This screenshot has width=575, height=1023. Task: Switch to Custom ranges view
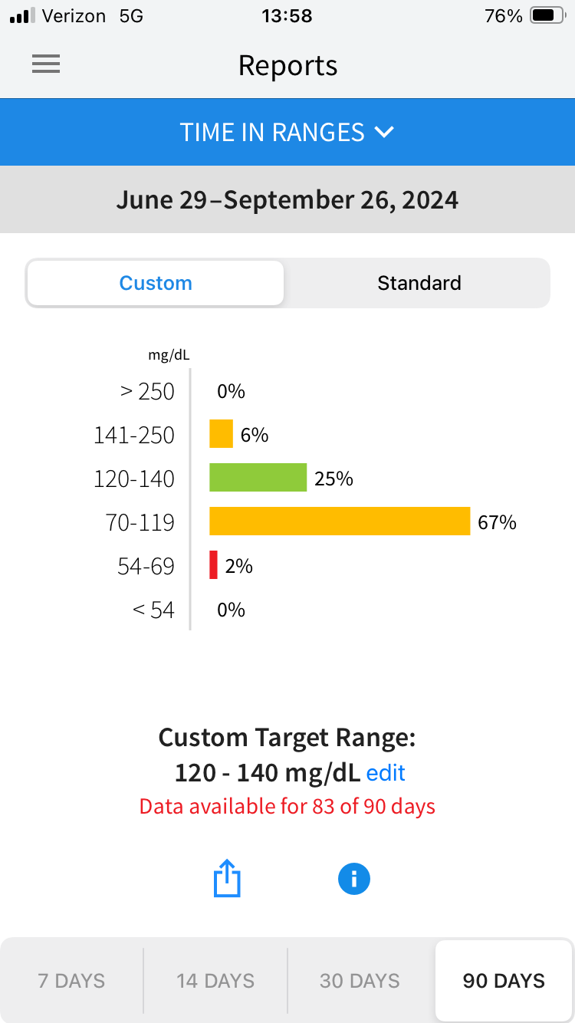(x=156, y=283)
